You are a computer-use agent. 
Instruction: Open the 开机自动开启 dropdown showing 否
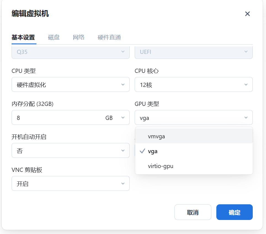(71, 150)
